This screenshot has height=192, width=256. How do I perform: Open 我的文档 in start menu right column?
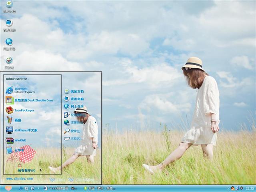click(x=74, y=91)
